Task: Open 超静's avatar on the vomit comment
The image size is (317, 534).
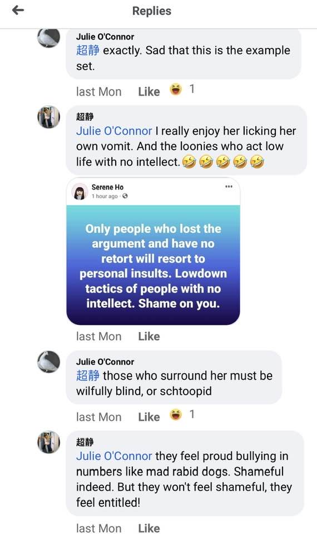Action: tap(49, 117)
